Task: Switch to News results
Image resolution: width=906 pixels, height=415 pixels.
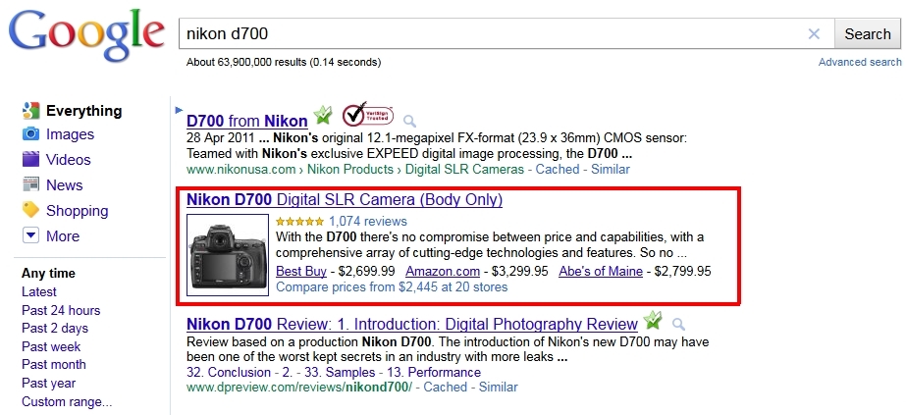Action: (64, 185)
